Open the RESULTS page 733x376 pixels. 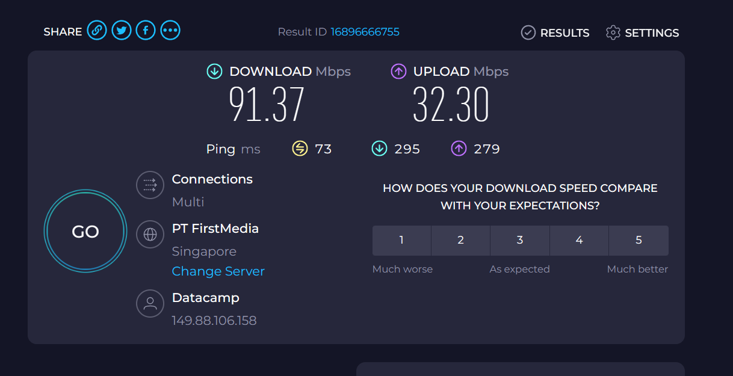(555, 32)
